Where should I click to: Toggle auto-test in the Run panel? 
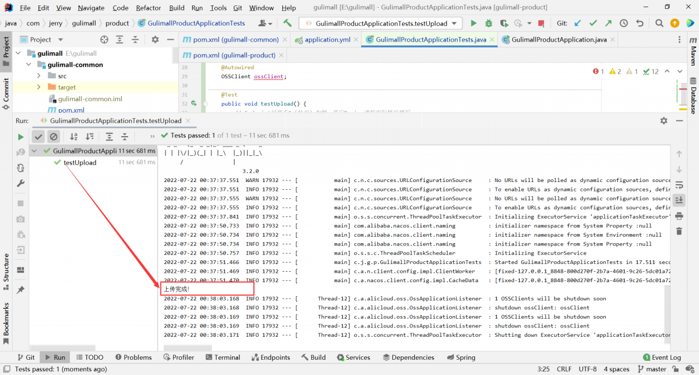coord(21,168)
